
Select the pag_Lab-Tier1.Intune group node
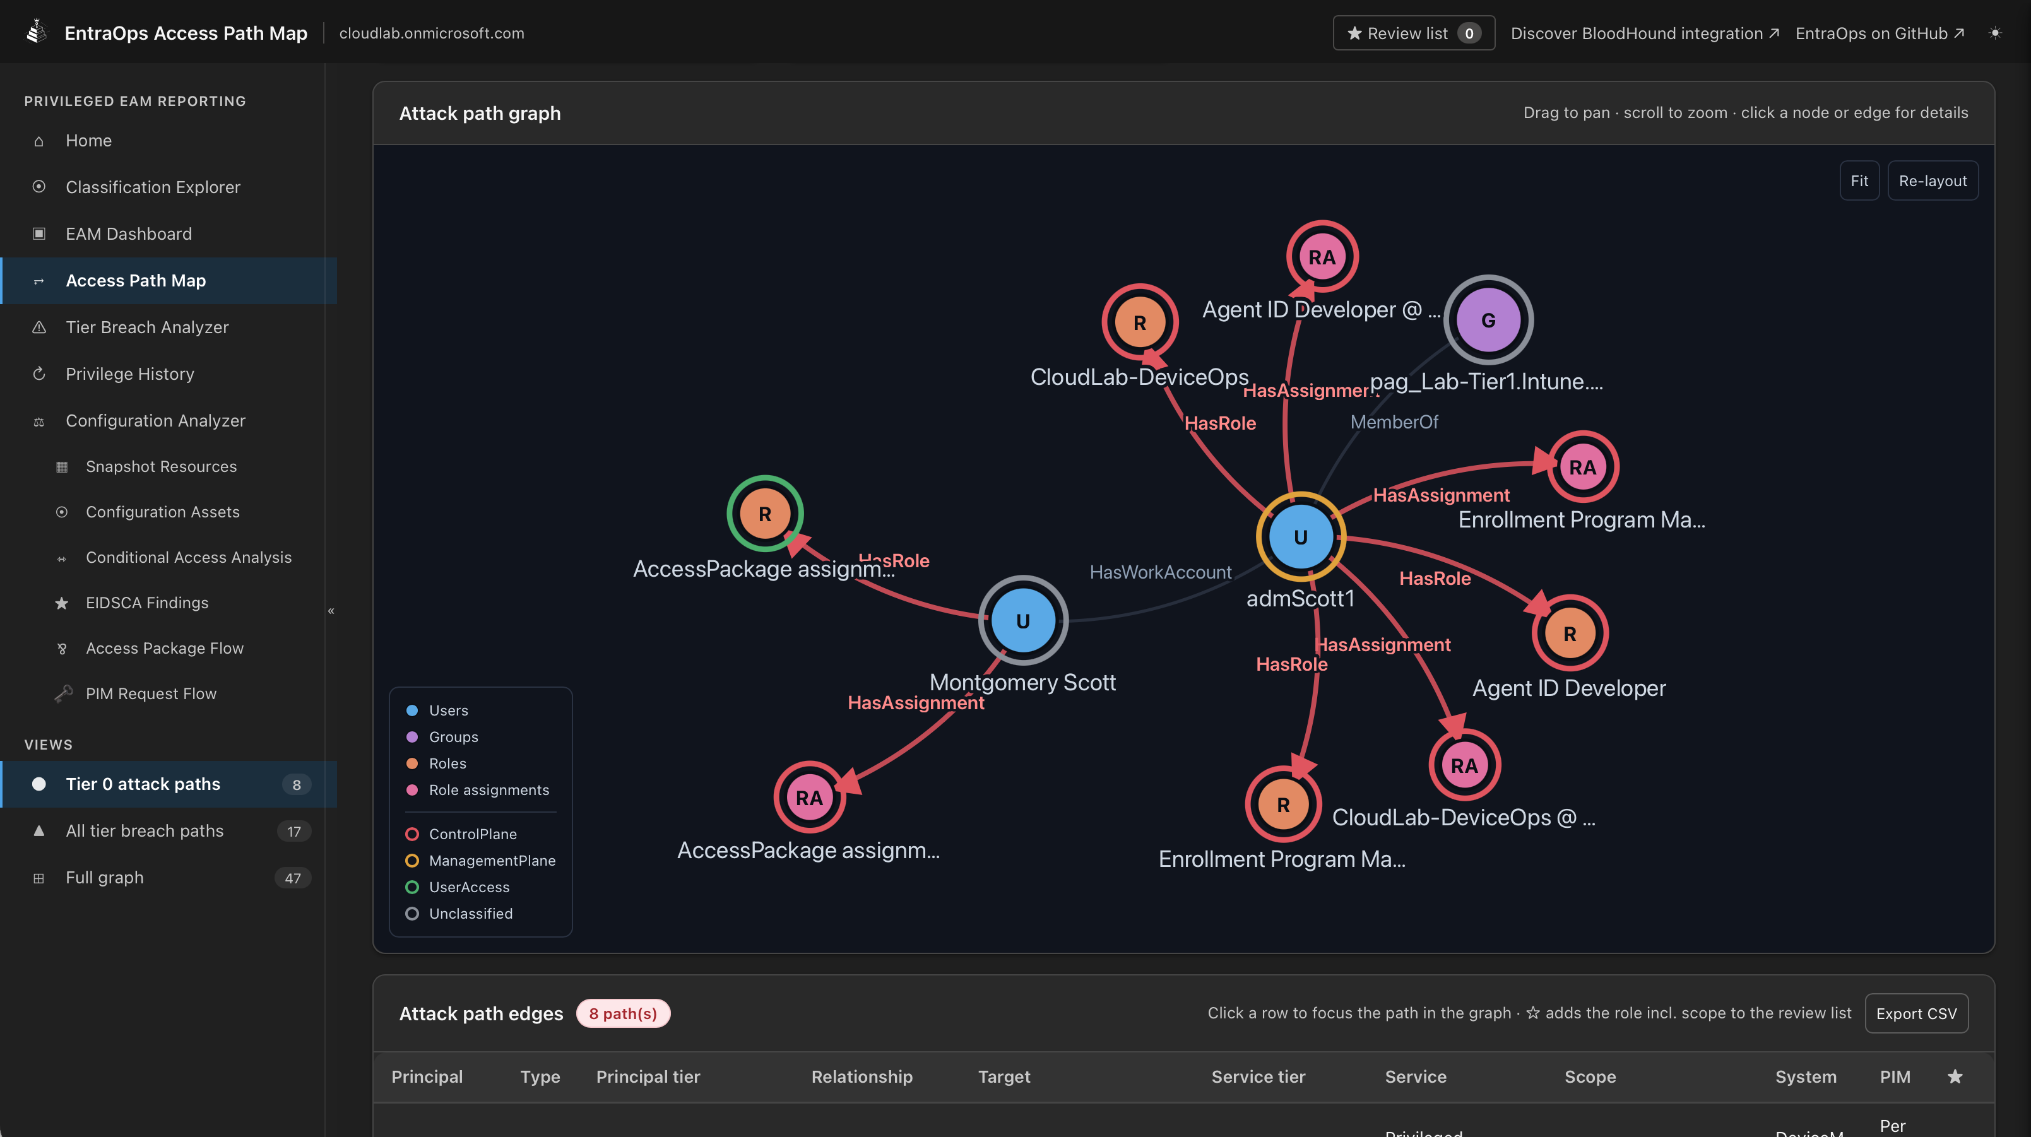point(1488,320)
